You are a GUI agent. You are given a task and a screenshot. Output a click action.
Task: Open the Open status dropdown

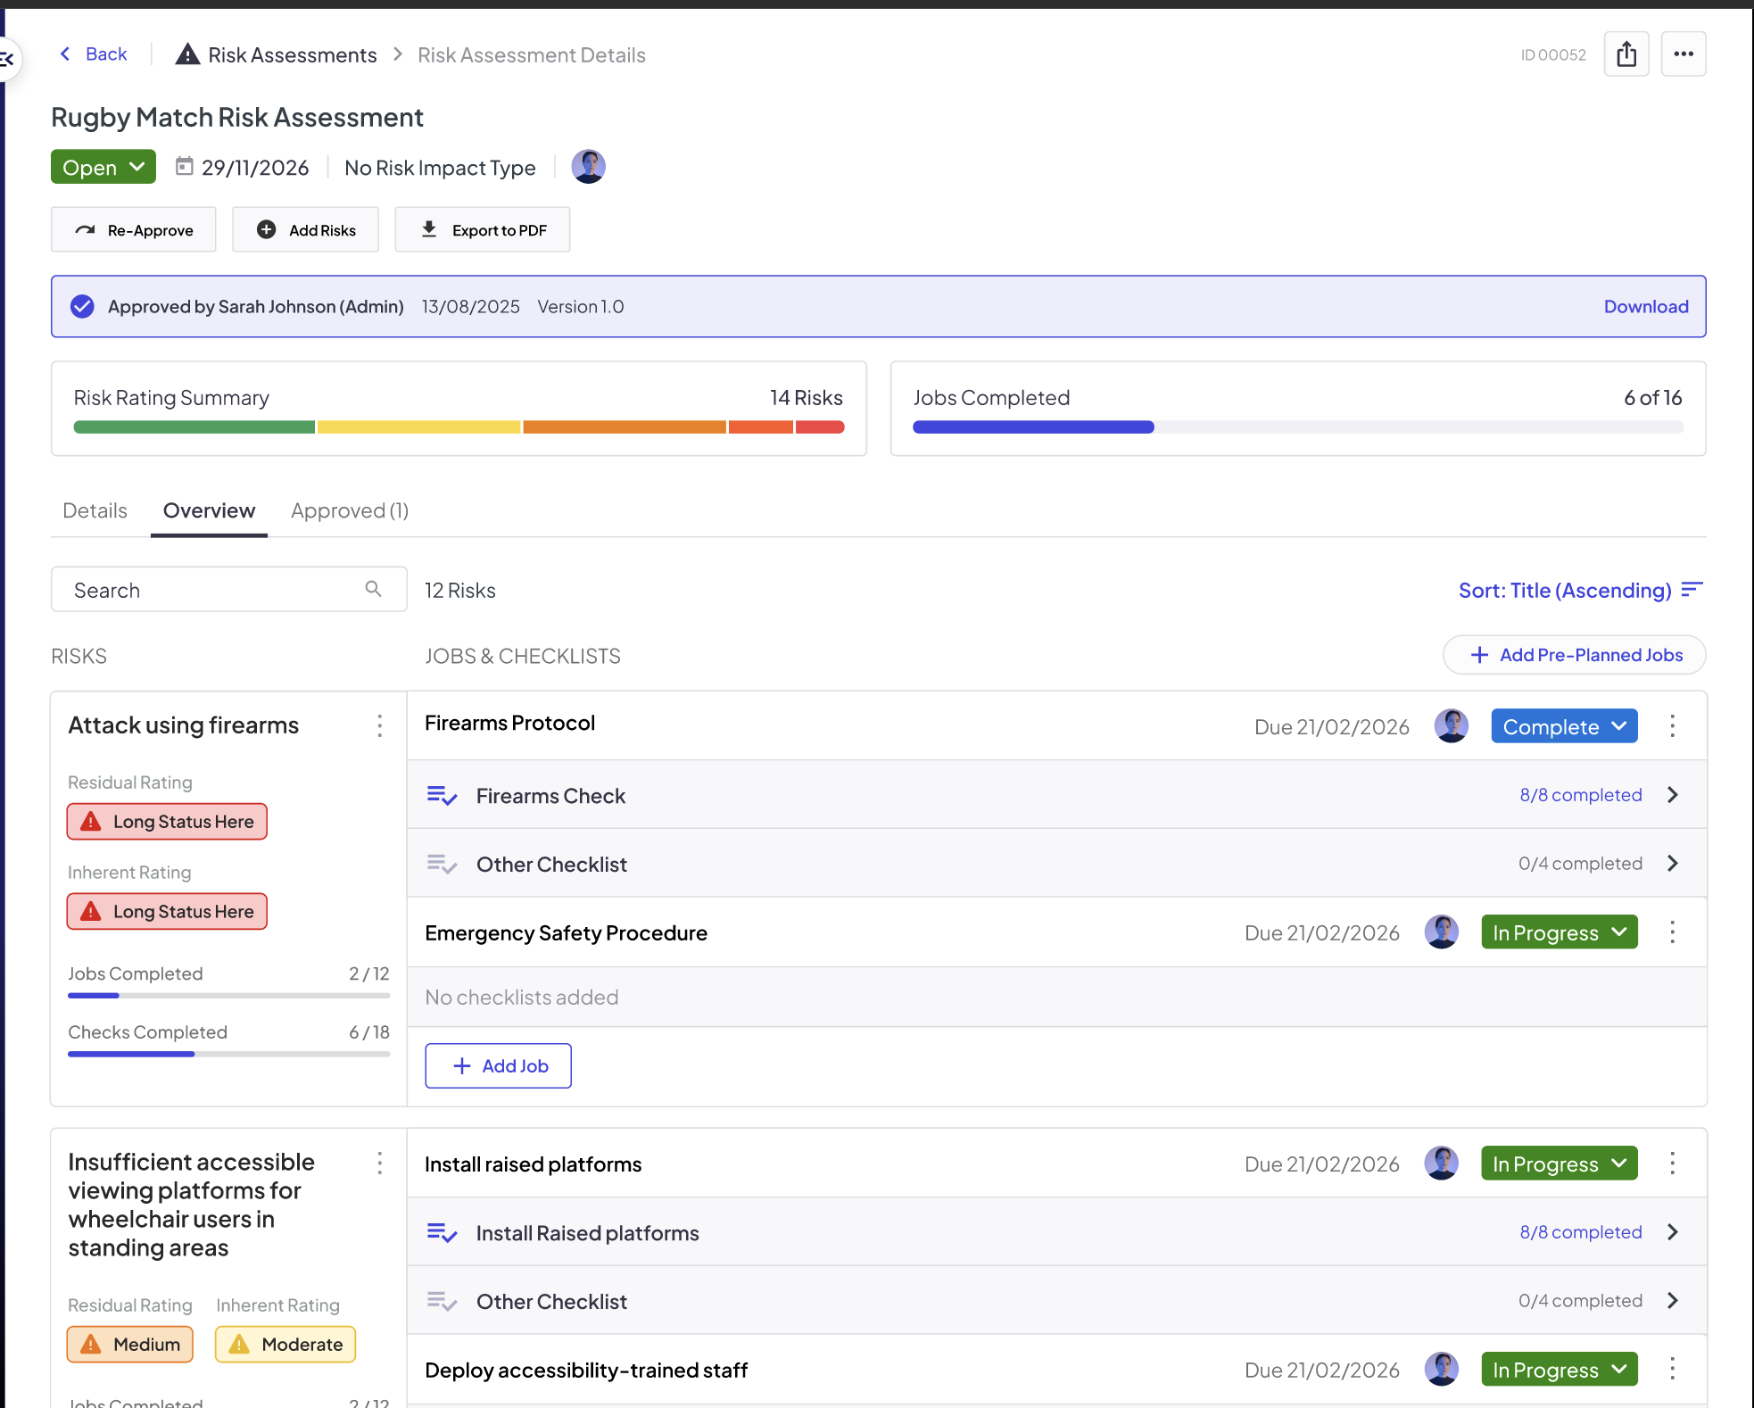103,167
